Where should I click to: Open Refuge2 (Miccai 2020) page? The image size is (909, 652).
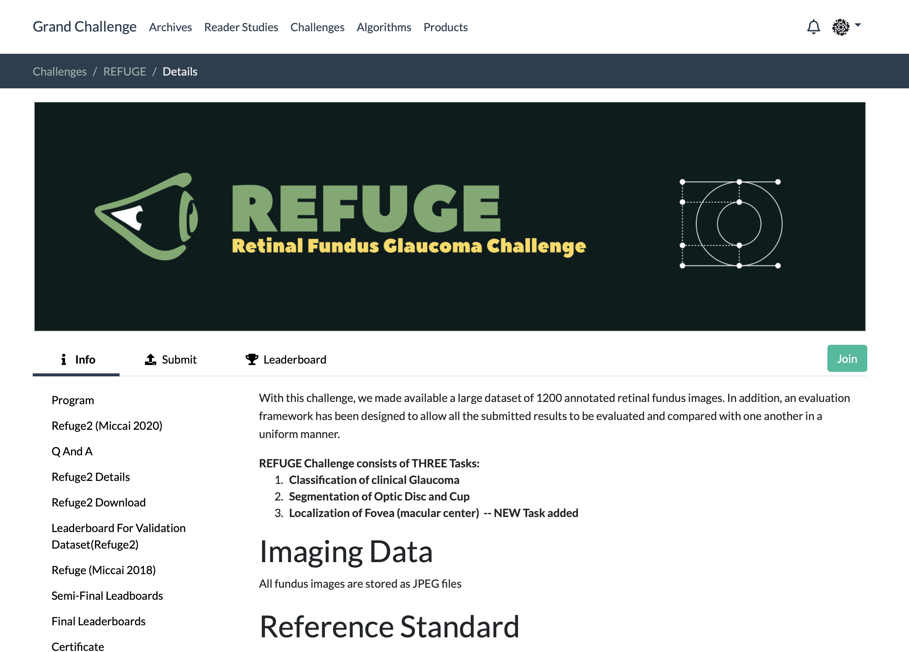pos(107,425)
